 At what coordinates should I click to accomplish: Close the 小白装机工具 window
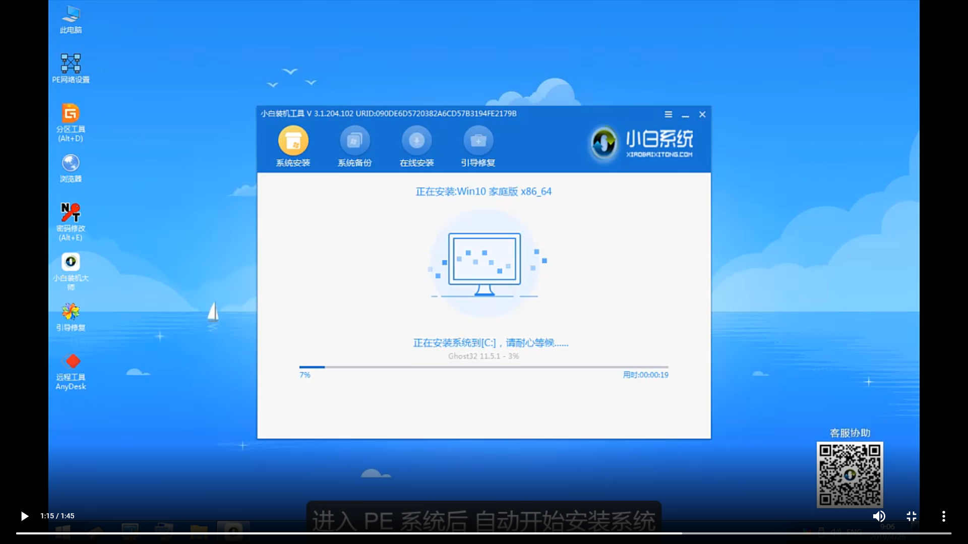[702, 114]
